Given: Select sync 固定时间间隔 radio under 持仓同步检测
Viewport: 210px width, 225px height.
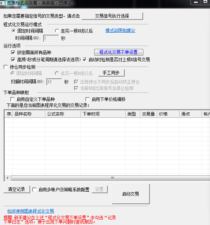Looking at the screenshot, I should 13,73.
